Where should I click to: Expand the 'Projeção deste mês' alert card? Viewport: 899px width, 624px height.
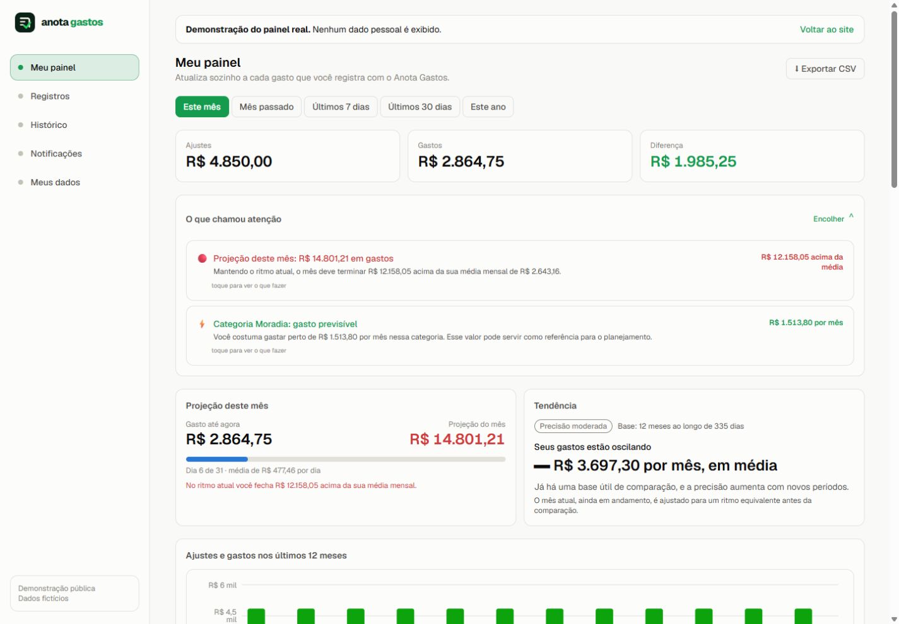tap(520, 270)
